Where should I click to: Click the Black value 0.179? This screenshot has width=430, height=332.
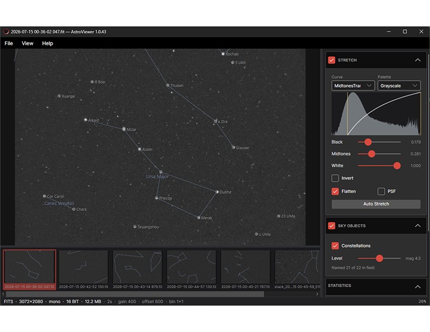[x=416, y=142]
